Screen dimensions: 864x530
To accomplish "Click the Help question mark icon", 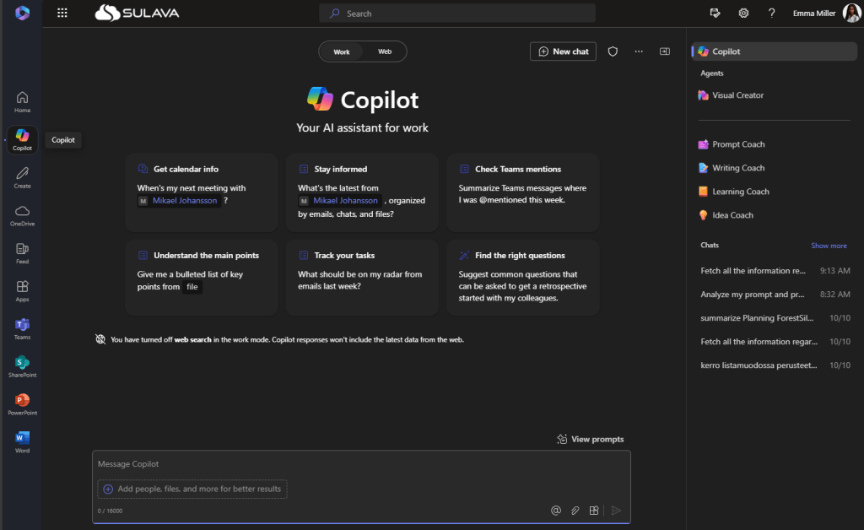I will [771, 13].
